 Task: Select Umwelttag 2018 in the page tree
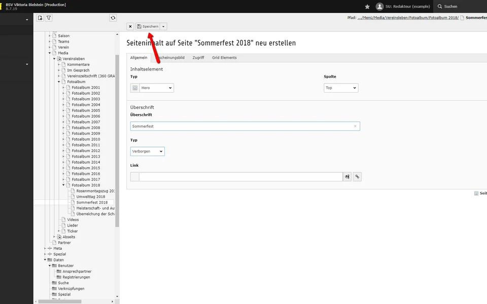(91, 197)
